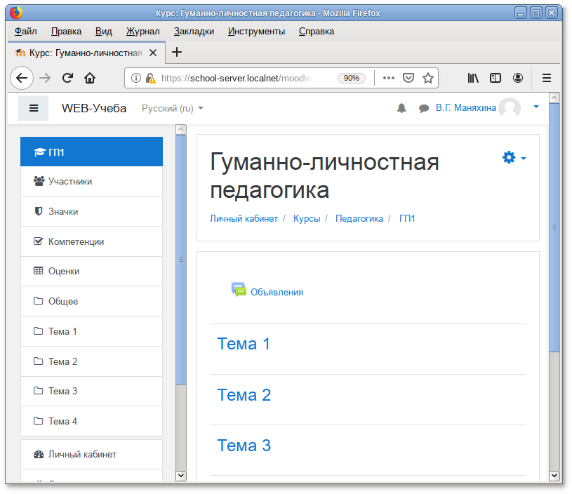Maximize the Firefox window
This screenshot has height=494, width=572.
[536, 13]
